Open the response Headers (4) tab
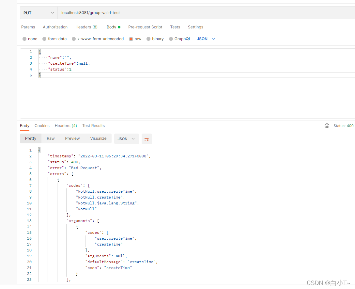This screenshot has height=289, width=355. click(66, 126)
